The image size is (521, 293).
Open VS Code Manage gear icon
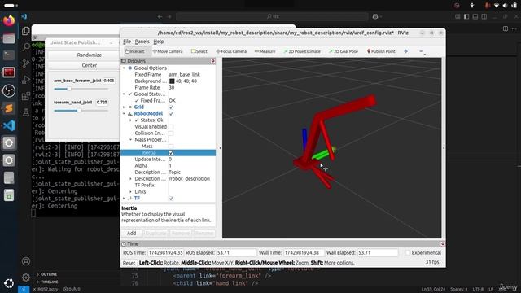click(26, 278)
